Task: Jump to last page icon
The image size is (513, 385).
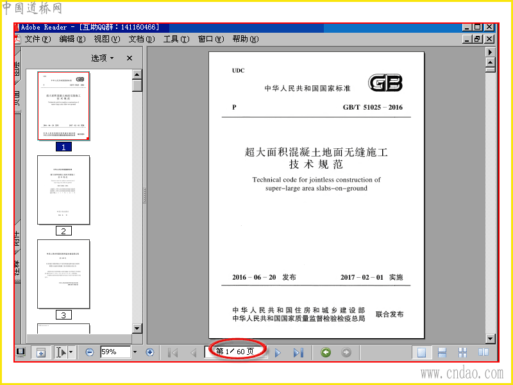Action: [x=298, y=352]
